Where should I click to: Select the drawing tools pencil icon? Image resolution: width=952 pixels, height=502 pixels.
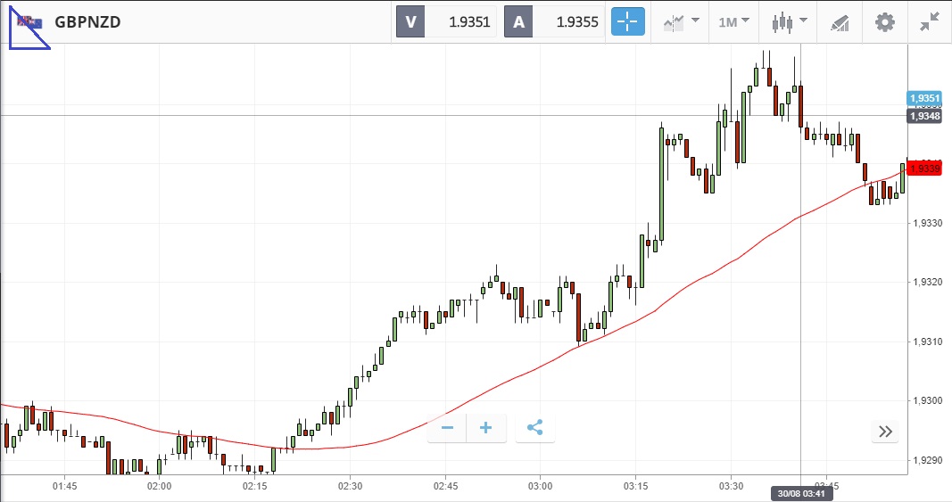[x=839, y=22]
